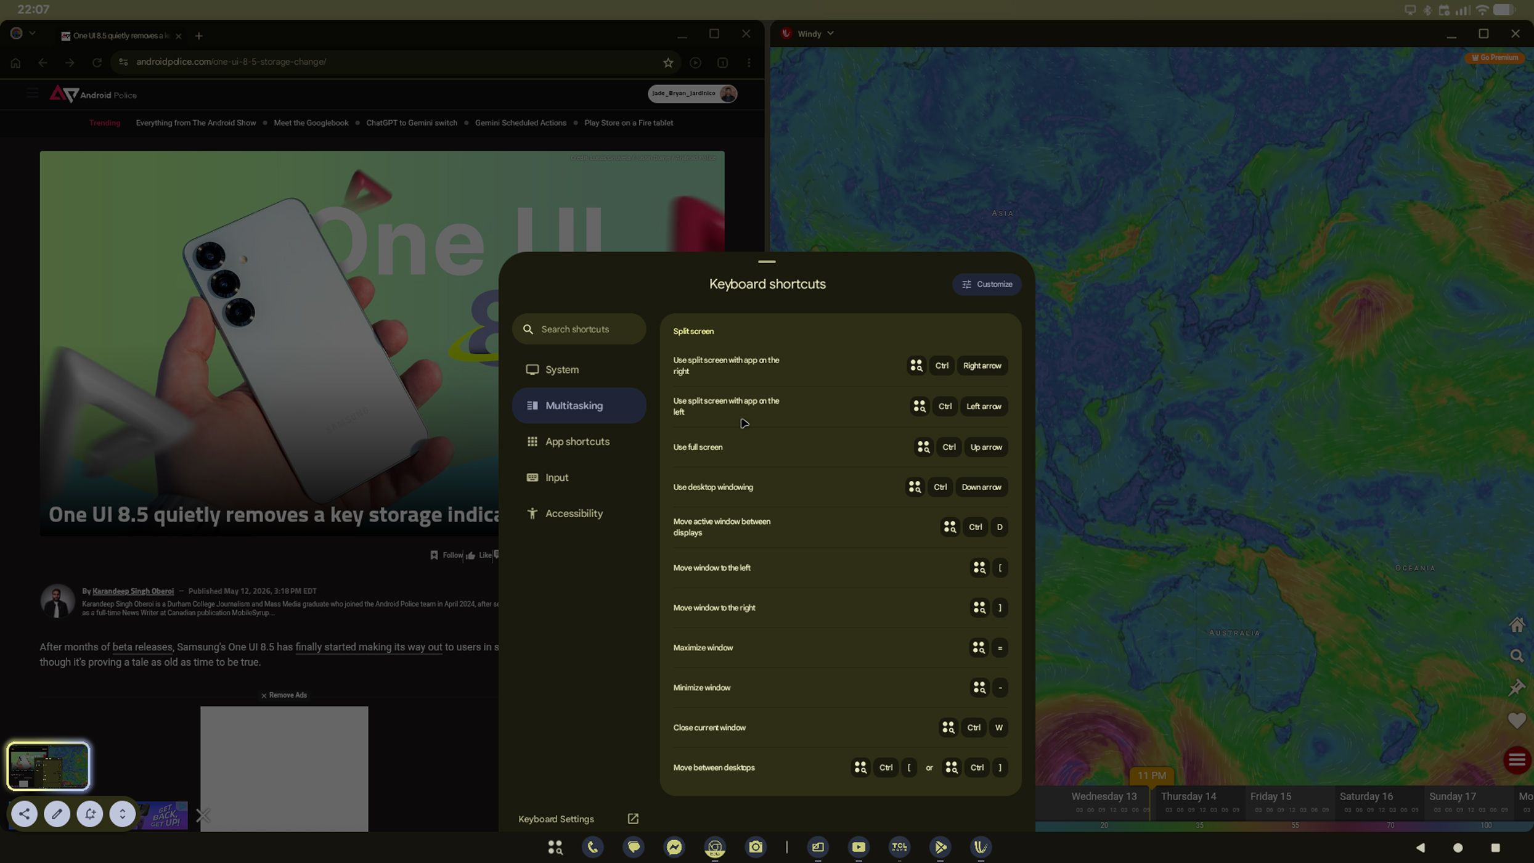This screenshot has height=863, width=1534.
Task: Click the Customize shortcuts button
Action: pyautogui.click(x=987, y=284)
